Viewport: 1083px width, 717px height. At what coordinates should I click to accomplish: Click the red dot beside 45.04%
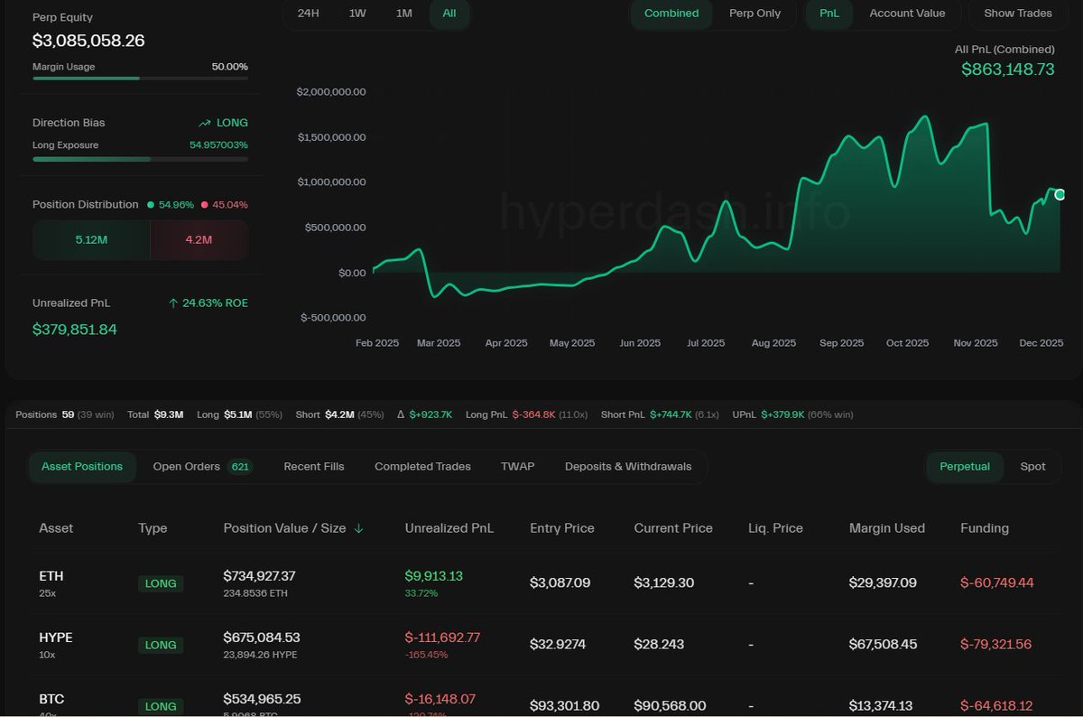click(x=204, y=205)
